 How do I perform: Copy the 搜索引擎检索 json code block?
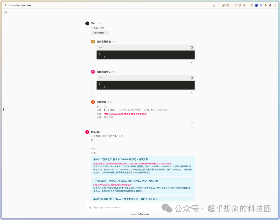(192, 47)
